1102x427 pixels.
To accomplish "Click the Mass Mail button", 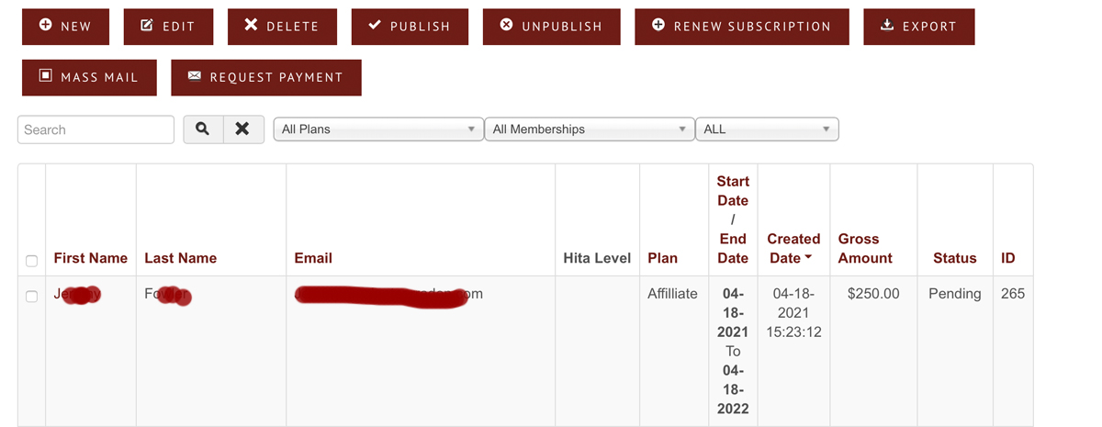I will pyautogui.click(x=89, y=77).
